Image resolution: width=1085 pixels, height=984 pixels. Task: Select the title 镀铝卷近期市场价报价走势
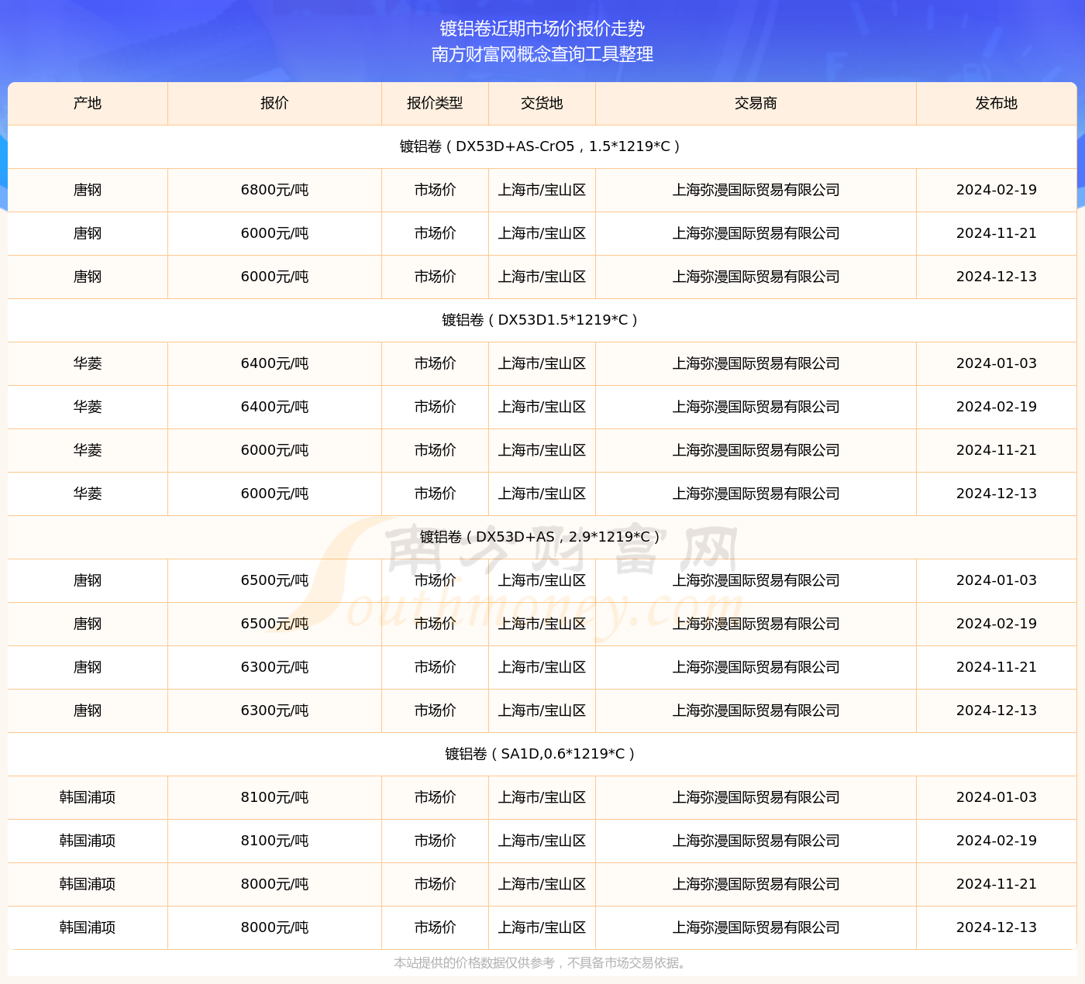pos(542,29)
